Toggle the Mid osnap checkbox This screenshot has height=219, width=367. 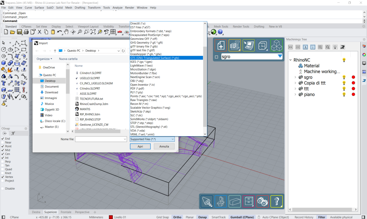pyautogui.click(x=3, y=150)
